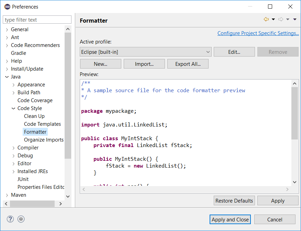This screenshot has width=301, height=231.
Task: Collapse the Code Style node
Action: pyautogui.click(x=13, y=108)
